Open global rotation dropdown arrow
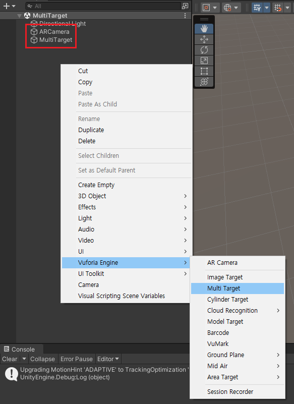 click(236, 8)
